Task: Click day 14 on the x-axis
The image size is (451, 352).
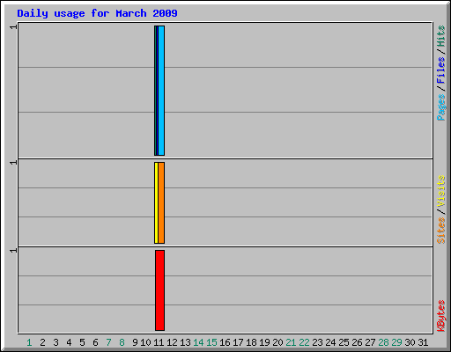Action: pyautogui.click(x=198, y=342)
